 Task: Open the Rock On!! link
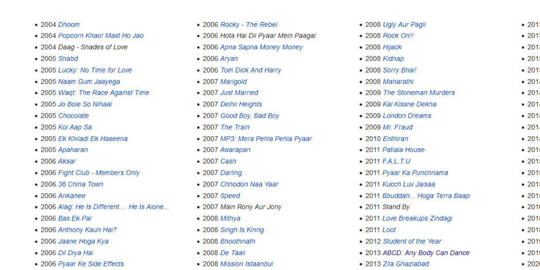tap(398, 36)
